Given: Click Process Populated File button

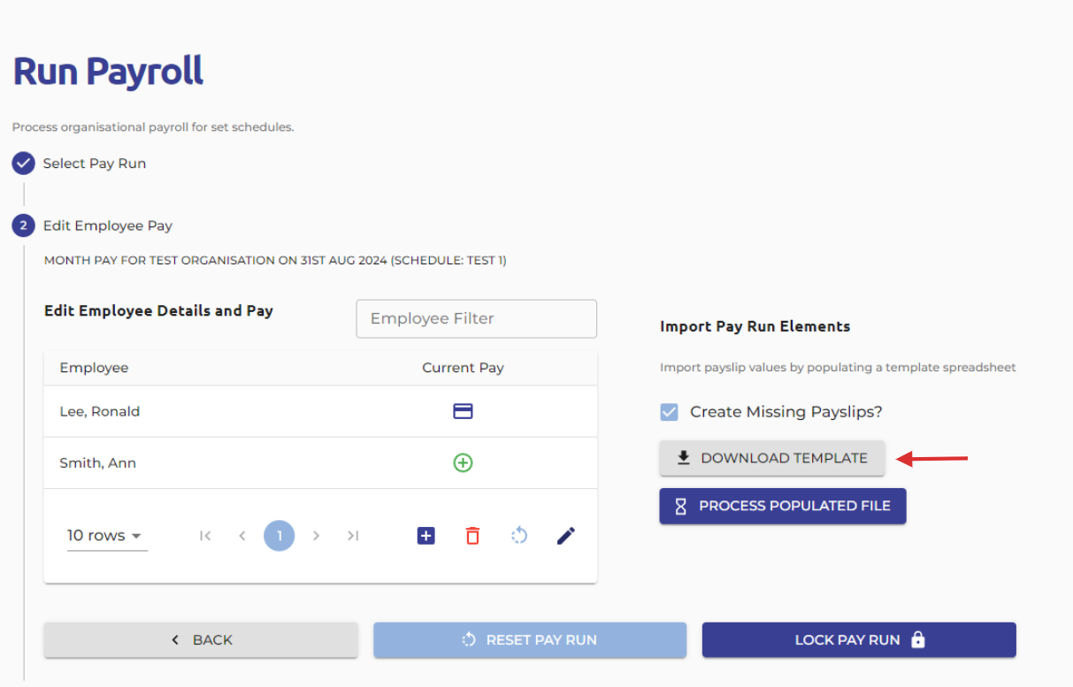Looking at the screenshot, I should click(x=783, y=507).
